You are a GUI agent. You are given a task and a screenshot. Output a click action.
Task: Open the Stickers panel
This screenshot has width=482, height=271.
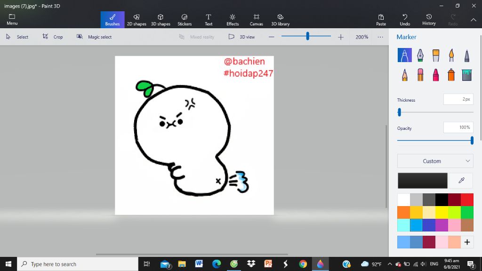pyautogui.click(x=185, y=19)
